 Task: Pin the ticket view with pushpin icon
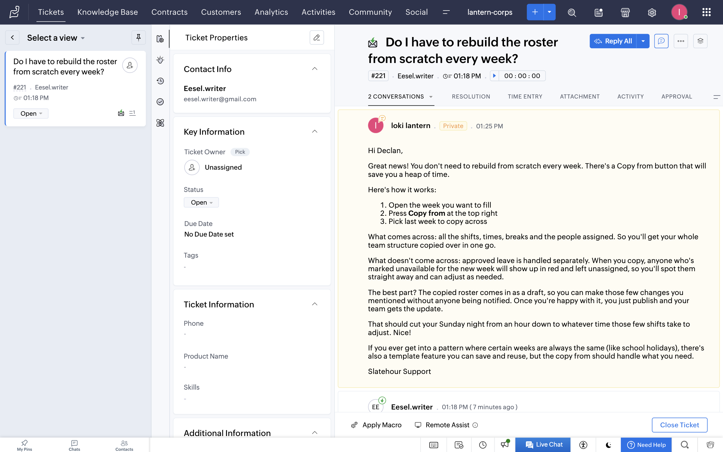[139, 38]
